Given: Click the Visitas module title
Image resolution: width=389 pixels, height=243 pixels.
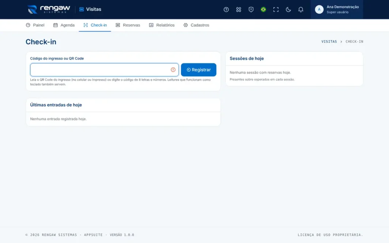Looking at the screenshot, I should tap(90, 9).
